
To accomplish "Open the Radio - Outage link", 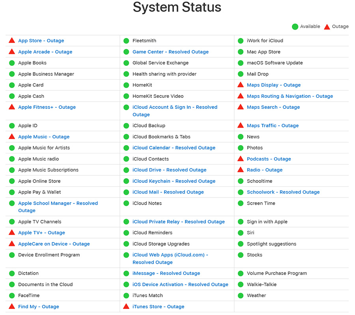I will [x=264, y=170].
